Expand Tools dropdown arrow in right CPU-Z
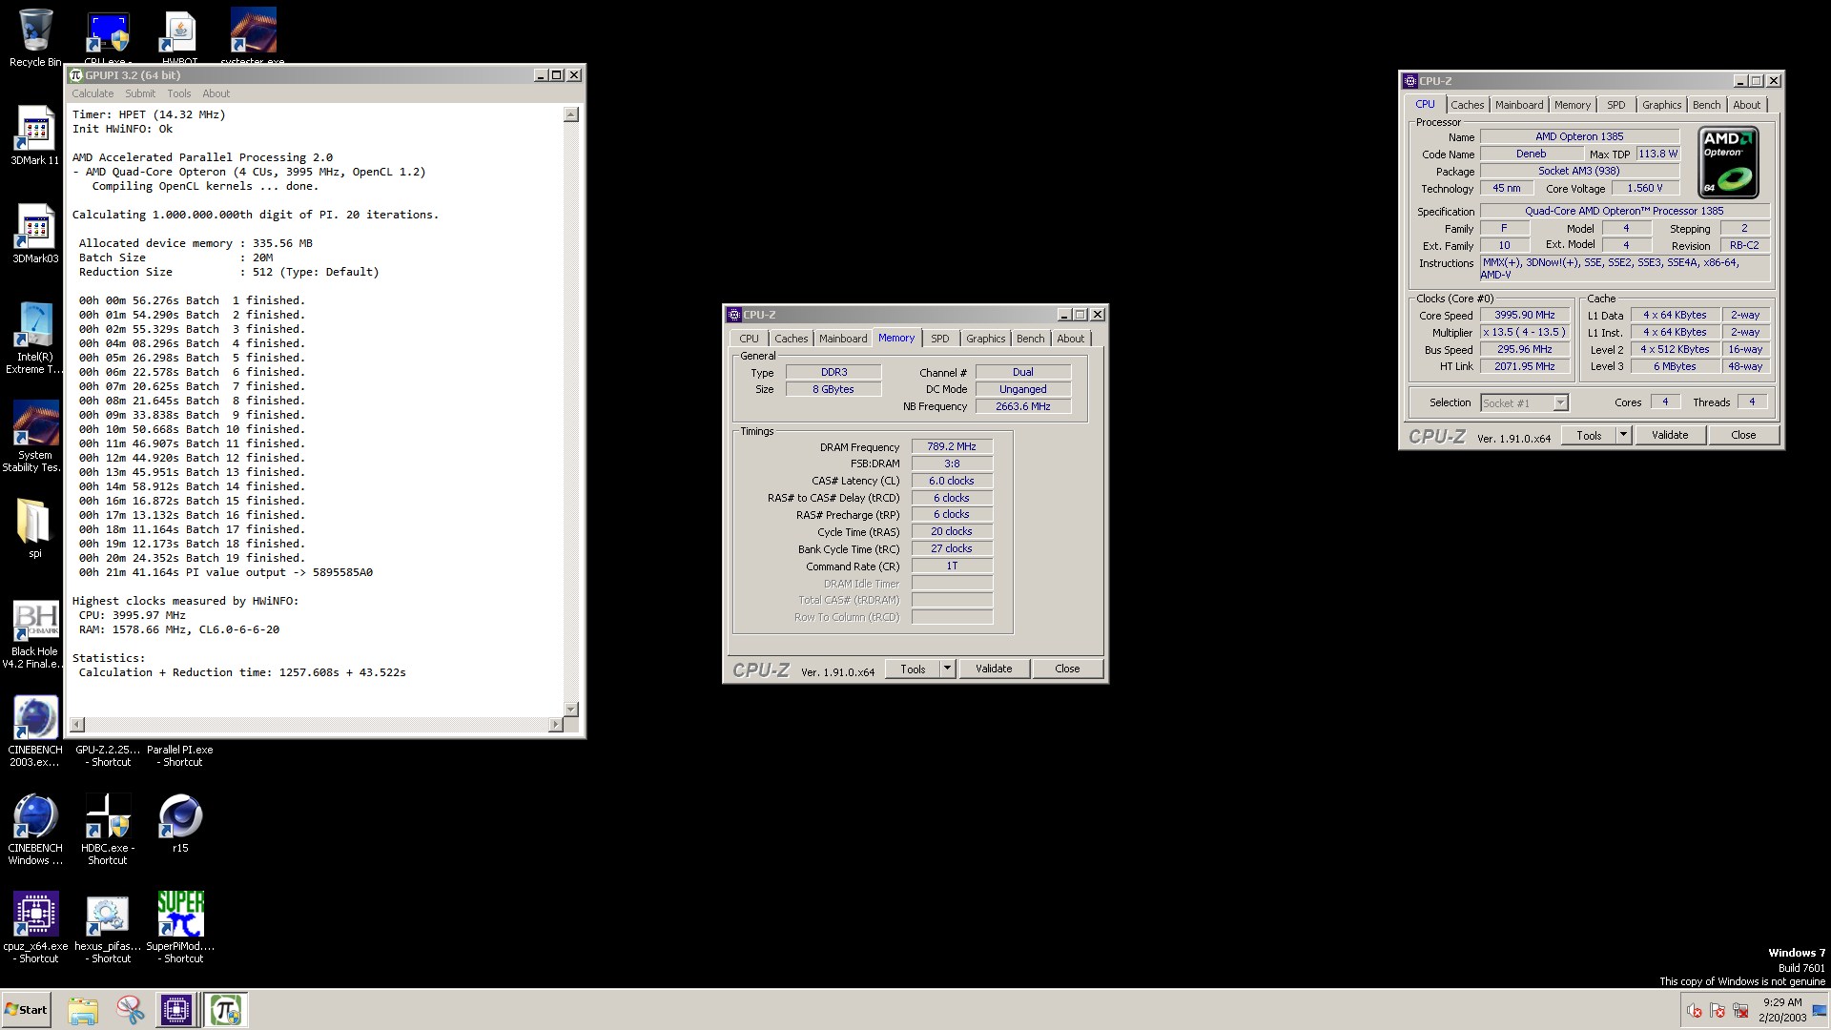The image size is (1831, 1030). (1623, 436)
